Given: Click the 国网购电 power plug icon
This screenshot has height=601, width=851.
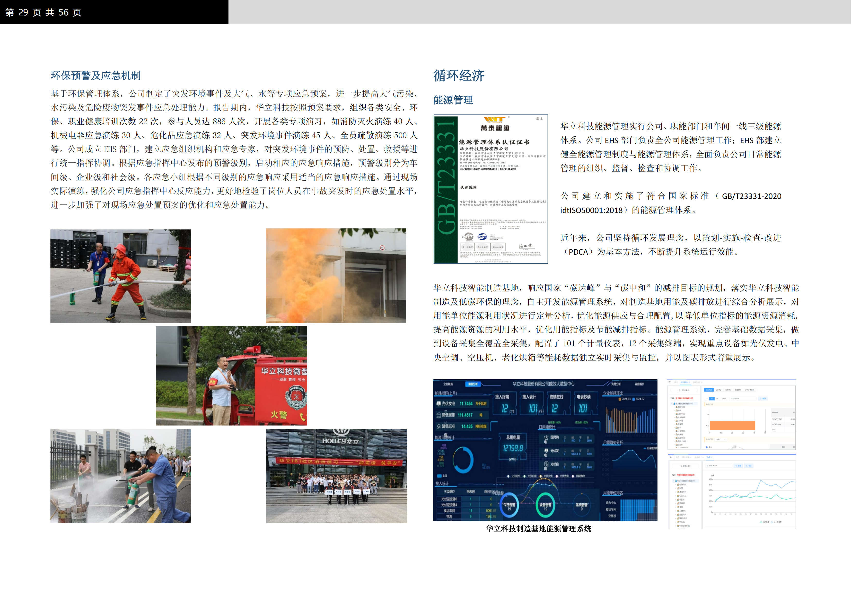Looking at the screenshot, I should [546, 438].
